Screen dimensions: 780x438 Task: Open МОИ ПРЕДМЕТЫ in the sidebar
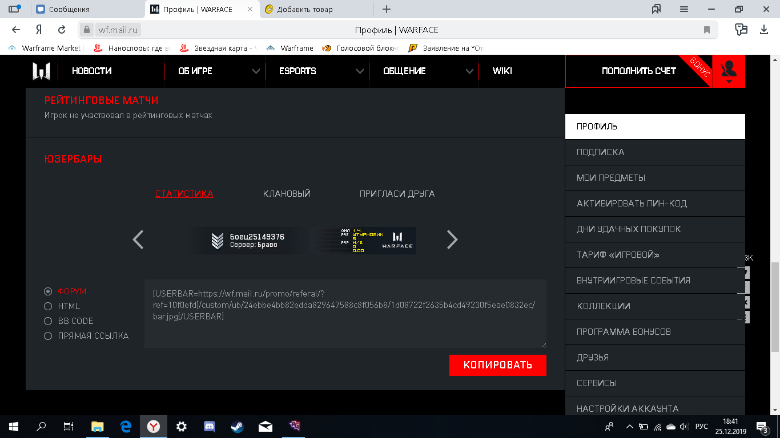point(655,178)
